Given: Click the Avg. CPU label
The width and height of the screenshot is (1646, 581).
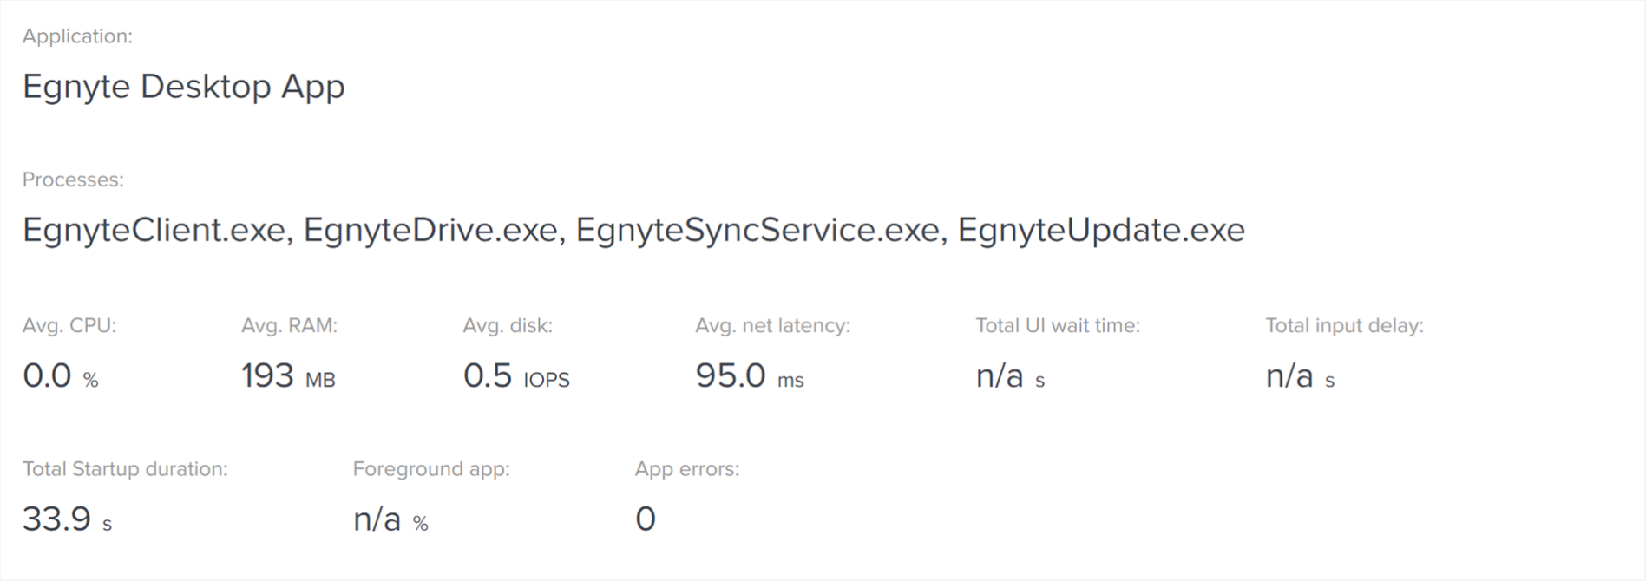Looking at the screenshot, I should (69, 326).
